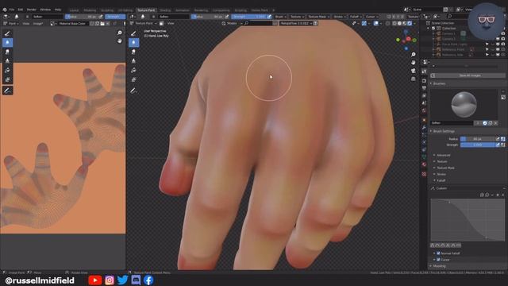Switch perspective/orthographic grid icon in viewport
508x286 pixels.
pos(413,79)
